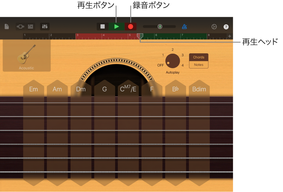Start playback with the green Play button
The height and width of the screenshot is (192, 283).
117,27
